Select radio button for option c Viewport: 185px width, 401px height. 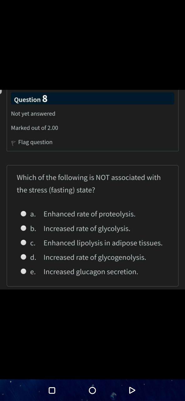pos(23,242)
